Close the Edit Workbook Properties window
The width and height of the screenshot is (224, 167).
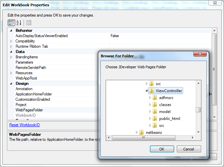tap(215, 3)
